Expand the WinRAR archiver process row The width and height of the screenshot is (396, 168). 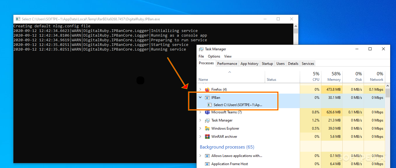(x=200, y=137)
